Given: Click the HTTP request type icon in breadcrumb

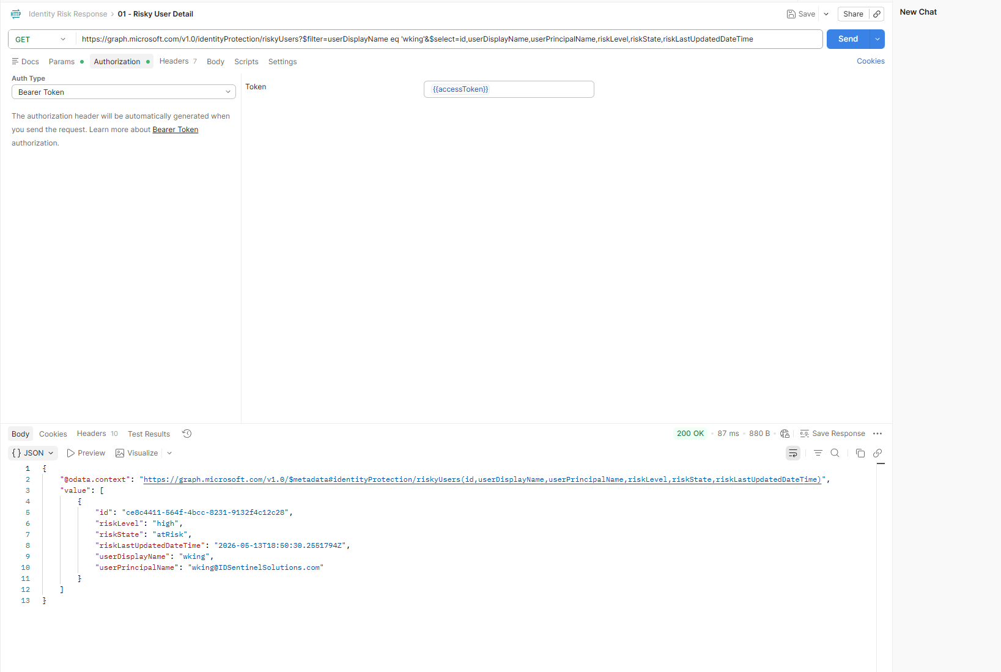Looking at the screenshot, I should 16,14.
